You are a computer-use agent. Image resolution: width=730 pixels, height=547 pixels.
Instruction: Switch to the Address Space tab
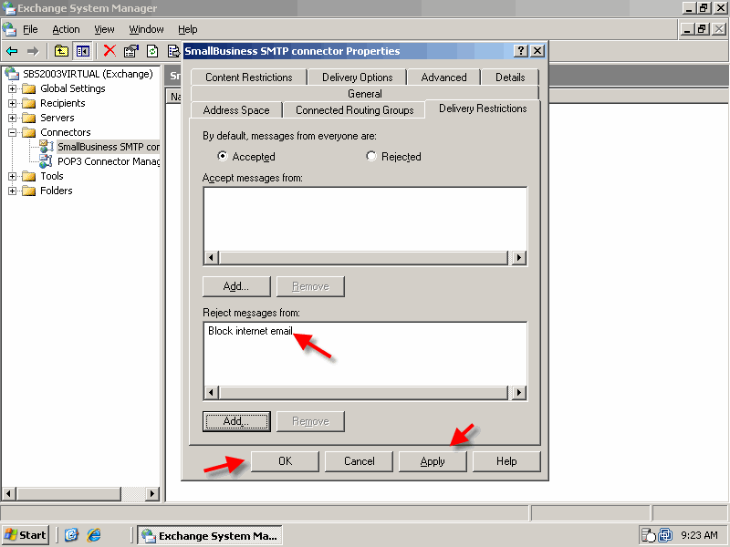pyautogui.click(x=236, y=110)
